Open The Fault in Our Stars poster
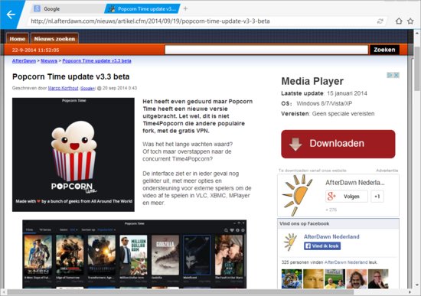Viewport: 421px width, 296px height. pyautogui.click(x=229, y=255)
